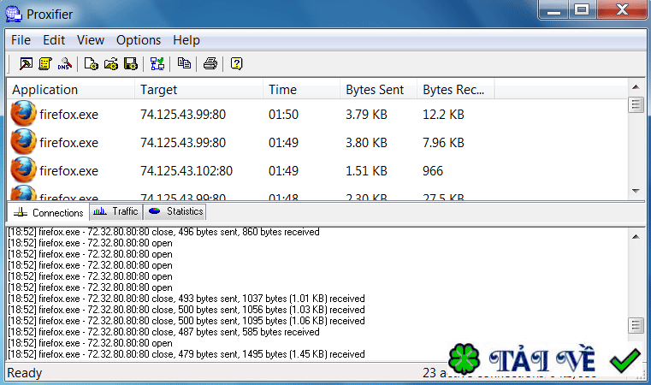Switch to the Statistics tab
Image resolution: width=651 pixels, height=385 pixels.
pyautogui.click(x=175, y=211)
